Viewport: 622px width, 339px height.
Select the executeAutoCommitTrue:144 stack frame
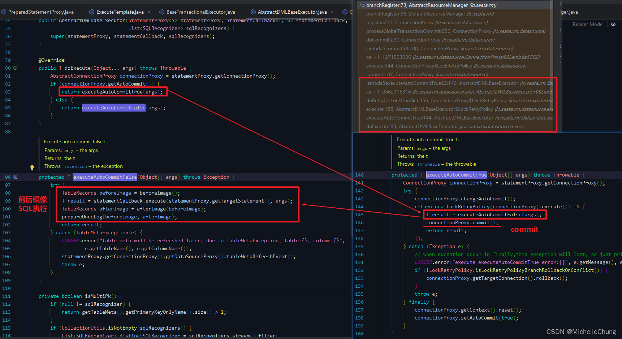point(455,118)
